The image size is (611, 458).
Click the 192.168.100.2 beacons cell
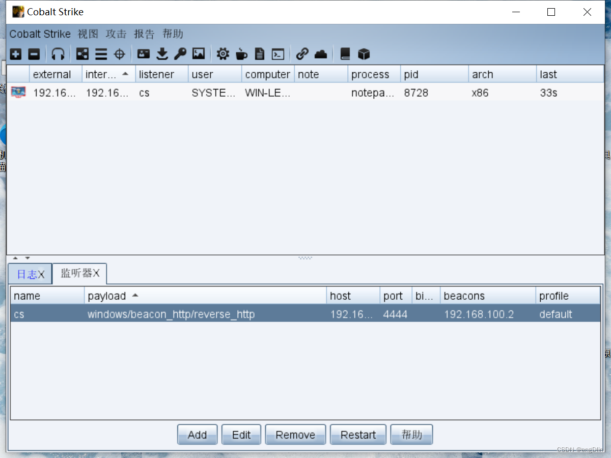tap(488, 314)
